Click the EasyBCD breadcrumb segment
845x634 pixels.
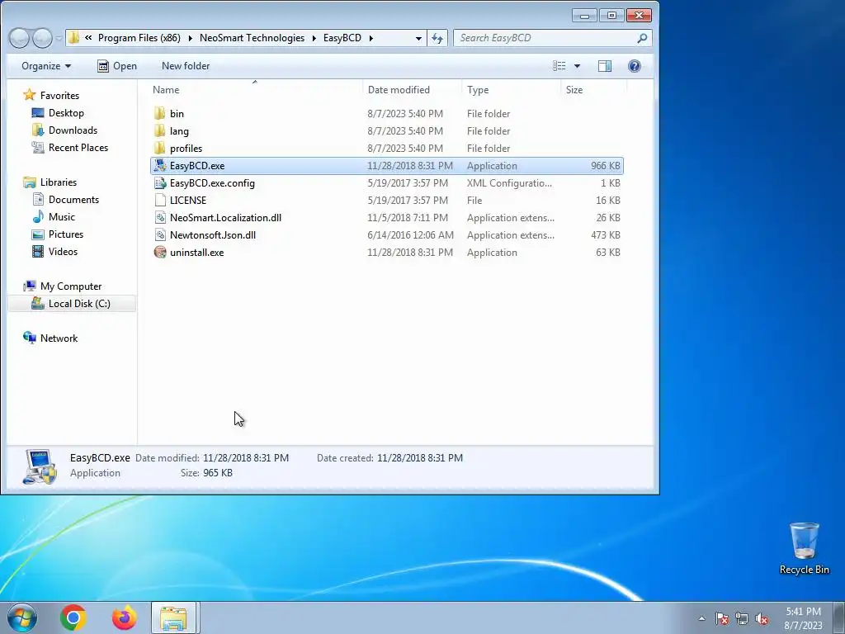click(342, 38)
